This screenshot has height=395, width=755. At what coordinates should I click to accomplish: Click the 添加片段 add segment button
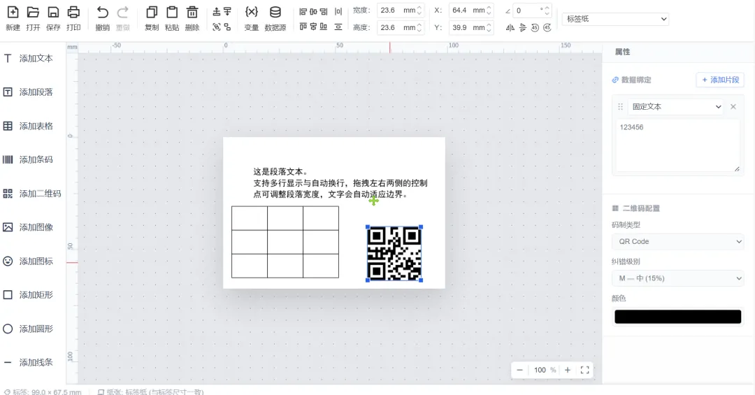[720, 80]
